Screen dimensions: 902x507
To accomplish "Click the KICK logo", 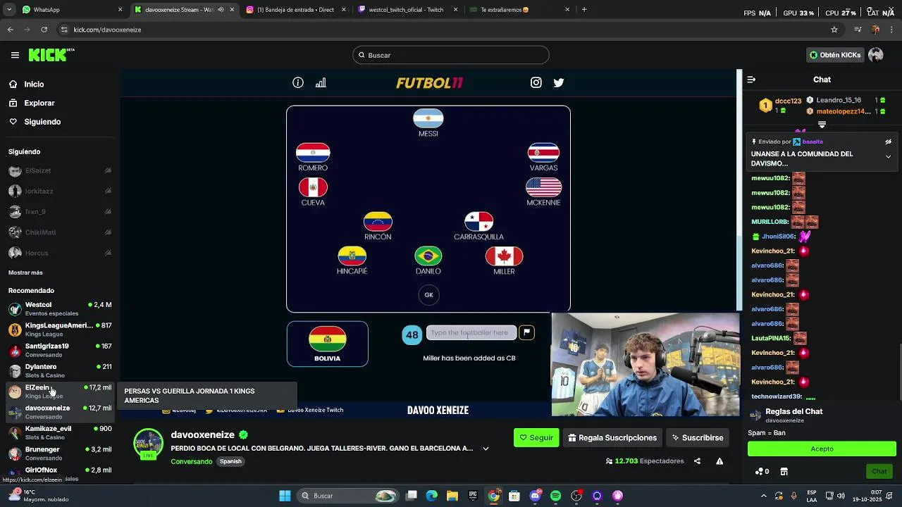I will point(51,55).
